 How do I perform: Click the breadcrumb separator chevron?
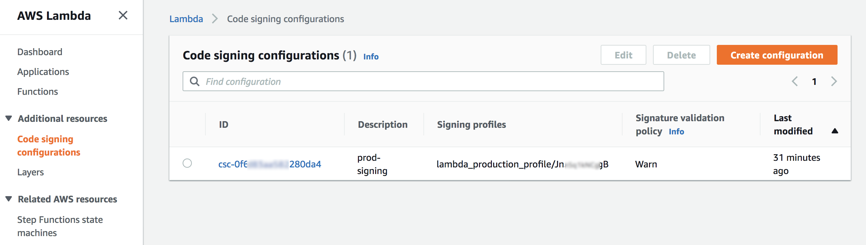point(215,19)
